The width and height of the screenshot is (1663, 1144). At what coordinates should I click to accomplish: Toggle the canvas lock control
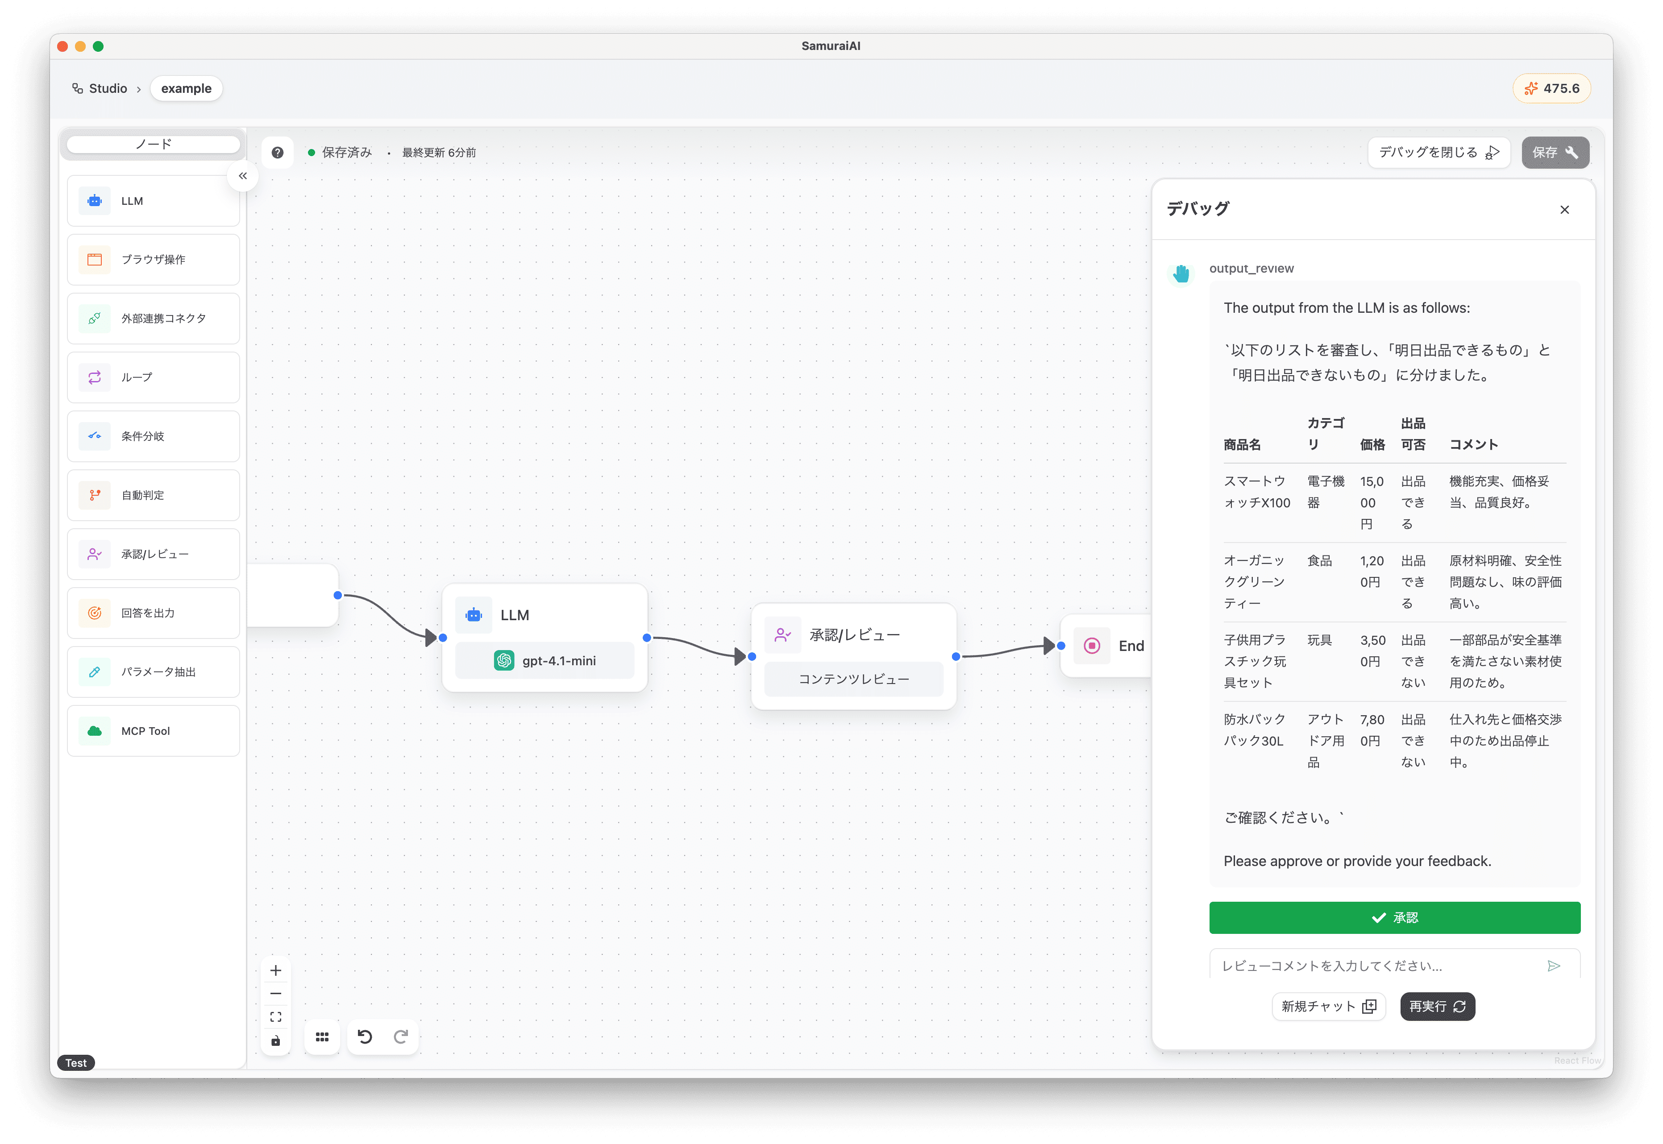pos(276,1041)
